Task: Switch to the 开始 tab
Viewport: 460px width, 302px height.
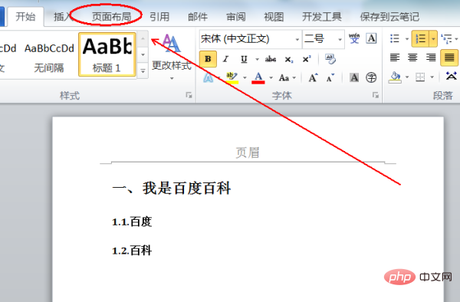Action: click(x=25, y=17)
